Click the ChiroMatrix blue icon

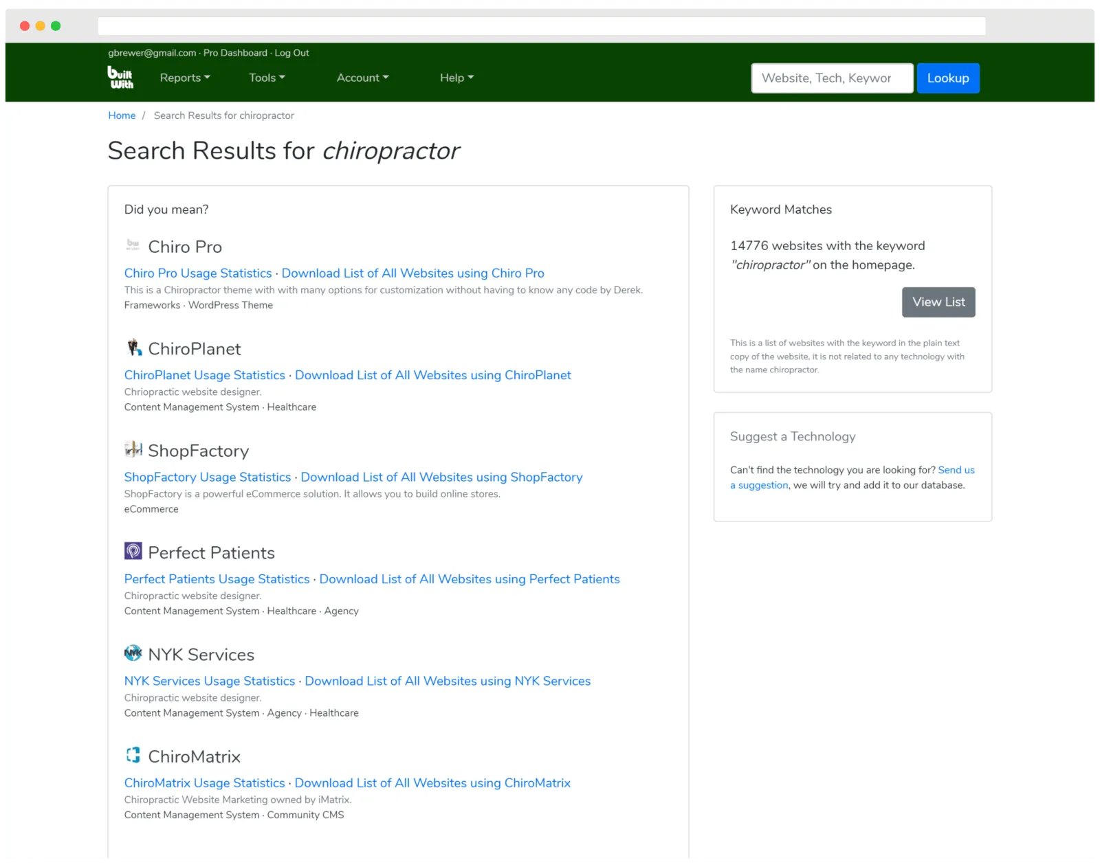click(x=133, y=755)
